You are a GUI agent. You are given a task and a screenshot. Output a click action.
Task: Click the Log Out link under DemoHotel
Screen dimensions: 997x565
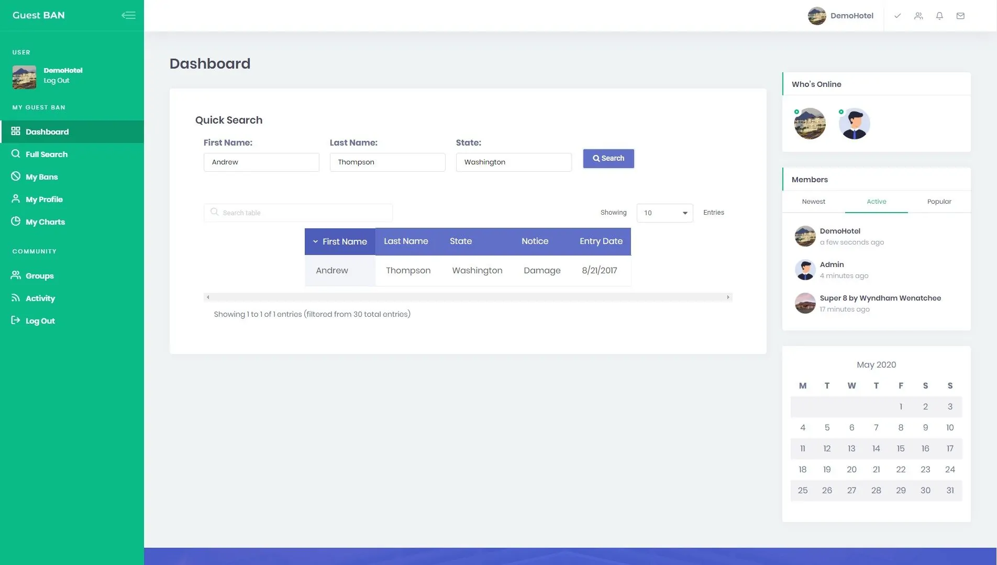57,81
